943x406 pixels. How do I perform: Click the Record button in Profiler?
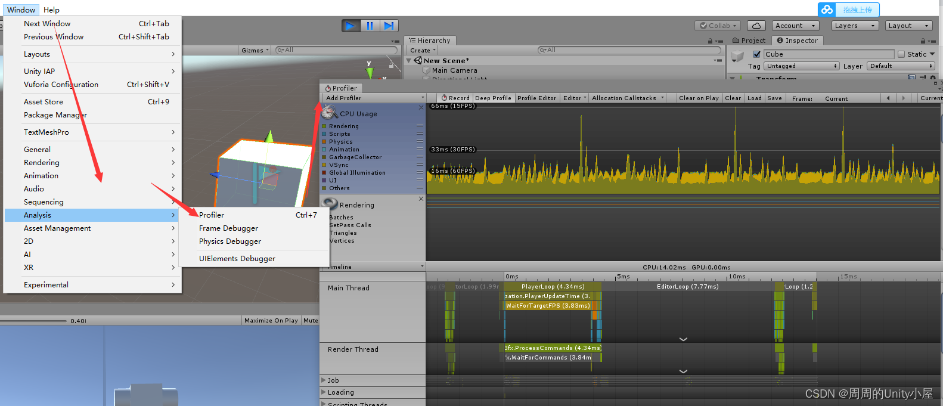tap(455, 98)
